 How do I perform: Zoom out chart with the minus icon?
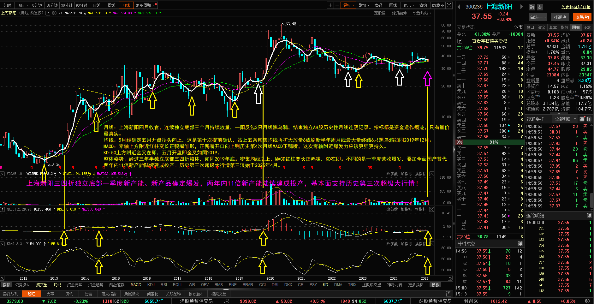click(337, 5)
